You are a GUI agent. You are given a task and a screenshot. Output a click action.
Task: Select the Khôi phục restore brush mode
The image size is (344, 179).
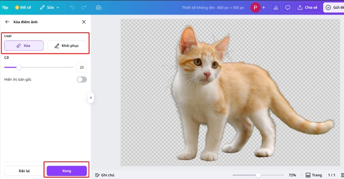pos(67,45)
